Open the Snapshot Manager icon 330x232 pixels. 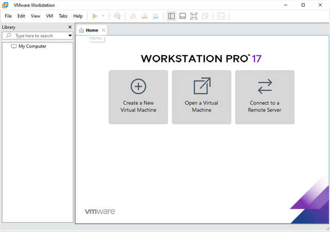tap(155, 16)
